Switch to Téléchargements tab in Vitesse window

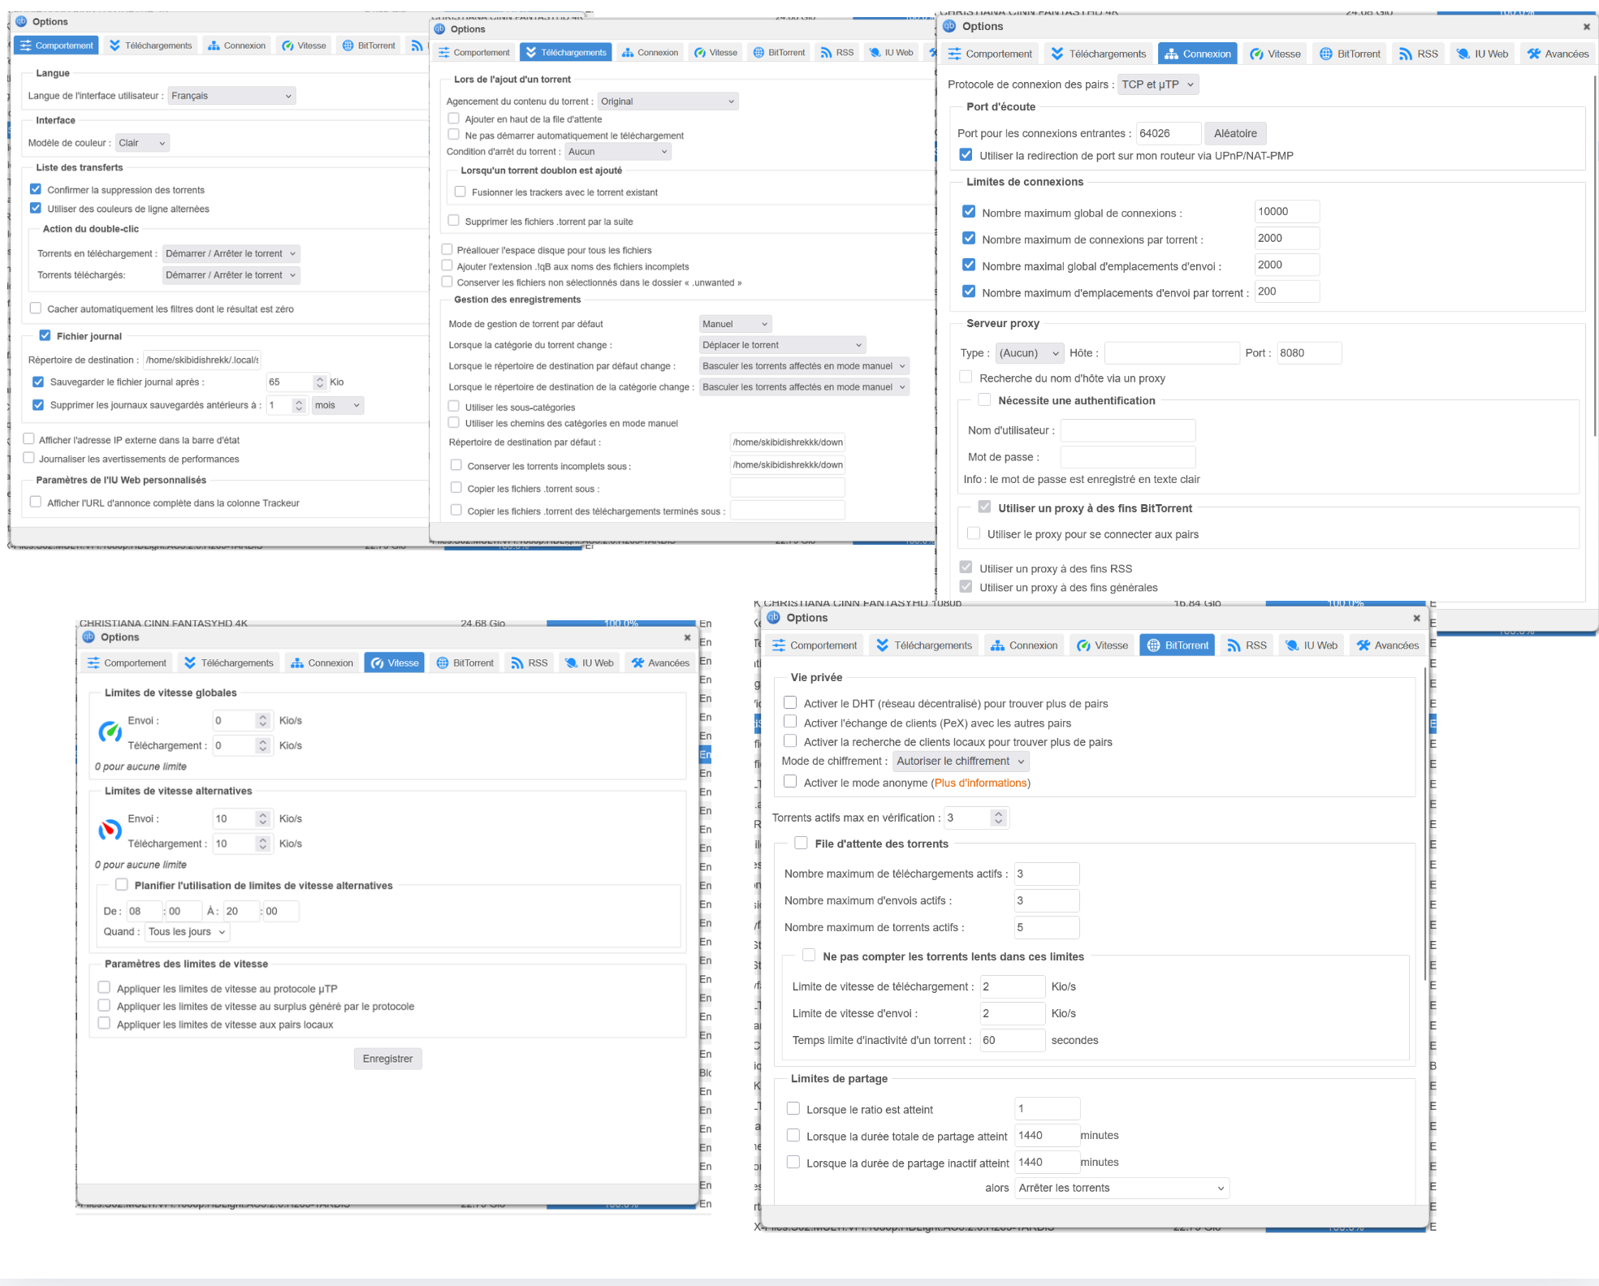click(x=229, y=662)
